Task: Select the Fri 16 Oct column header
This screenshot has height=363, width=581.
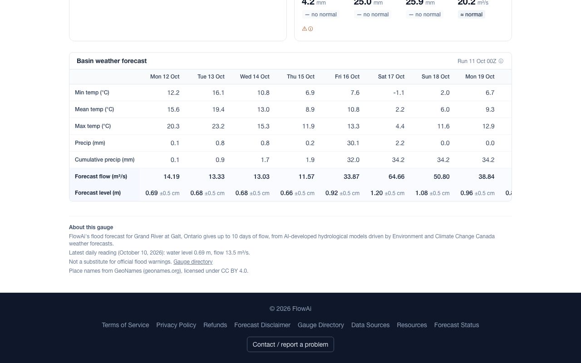Action: click(x=347, y=77)
